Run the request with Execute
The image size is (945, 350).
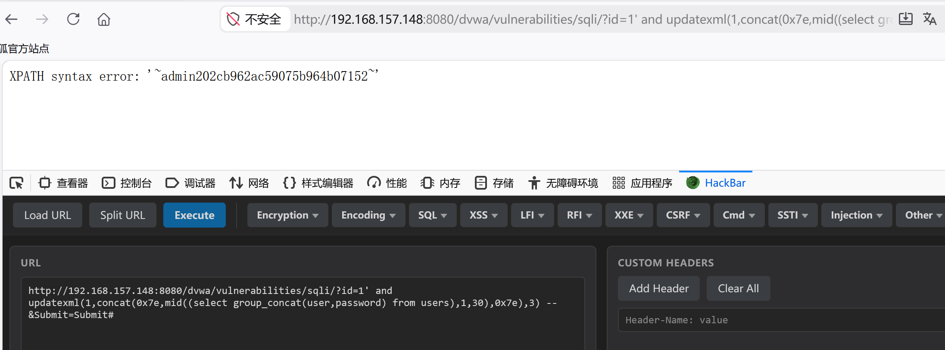pyautogui.click(x=194, y=215)
